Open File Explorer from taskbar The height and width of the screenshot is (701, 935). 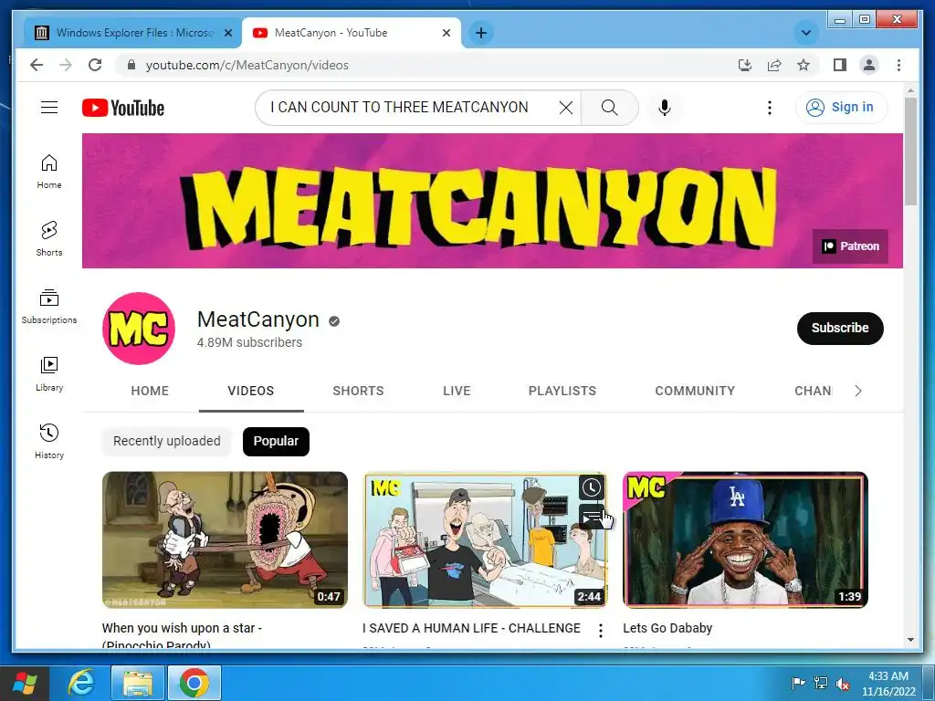pyautogui.click(x=138, y=683)
